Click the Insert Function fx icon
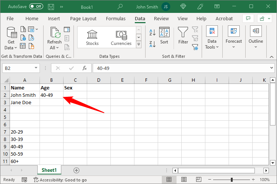Screen dimensions: 277x184 click(85, 68)
